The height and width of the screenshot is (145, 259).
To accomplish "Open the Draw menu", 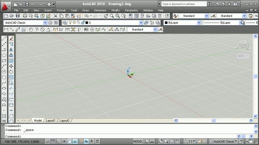I will [x=85, y=10].
